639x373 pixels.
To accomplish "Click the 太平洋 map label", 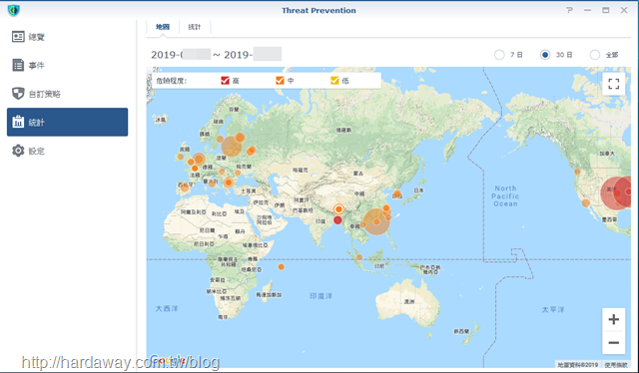I will click(x=552, y=309).
